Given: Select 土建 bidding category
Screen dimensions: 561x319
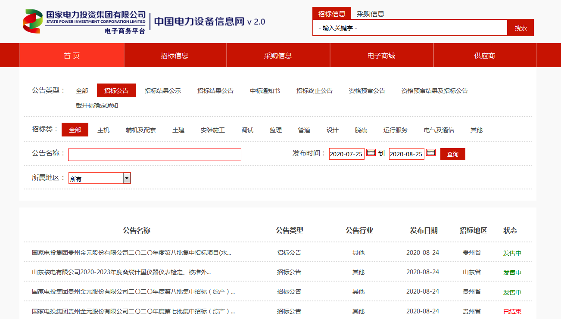Looking at the screenshot, I should pyautogui.click(x=178, y=130).
